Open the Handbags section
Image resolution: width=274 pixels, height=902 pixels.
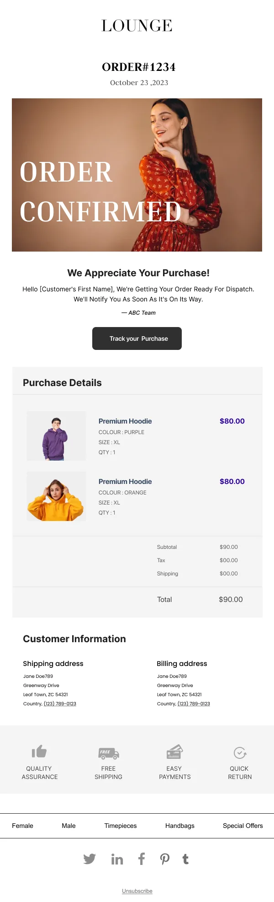179,826
